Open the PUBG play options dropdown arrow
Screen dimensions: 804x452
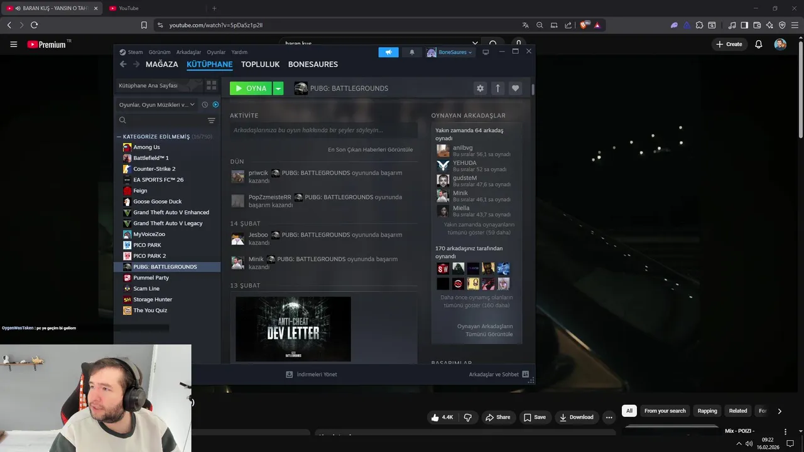coord(278,89)
